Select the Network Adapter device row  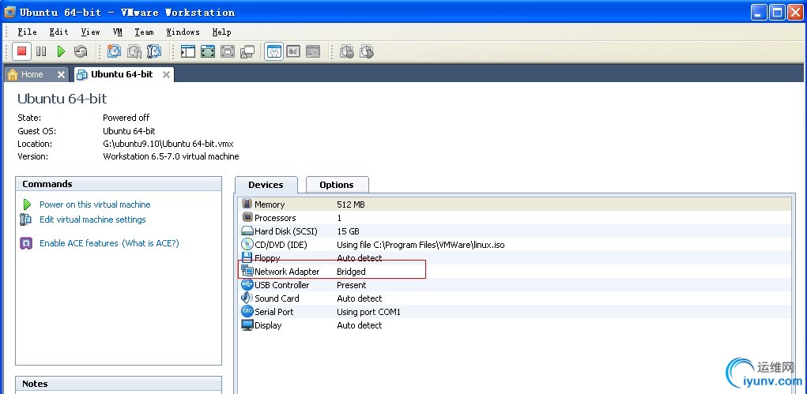pos(287,272)
